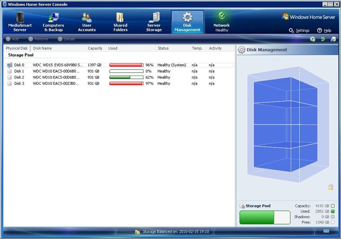Sort by the Temp. column header

point(198,48)
